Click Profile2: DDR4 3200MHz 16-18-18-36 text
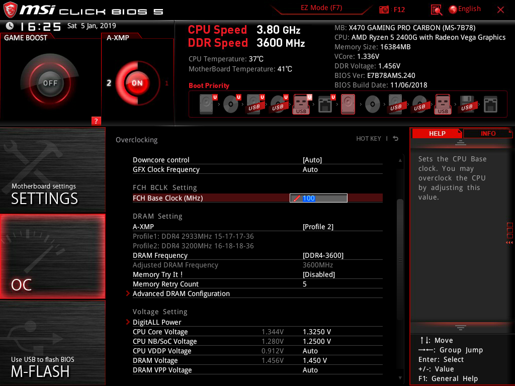The width and height of the screenshot is (515, 386). pos(193,246)
